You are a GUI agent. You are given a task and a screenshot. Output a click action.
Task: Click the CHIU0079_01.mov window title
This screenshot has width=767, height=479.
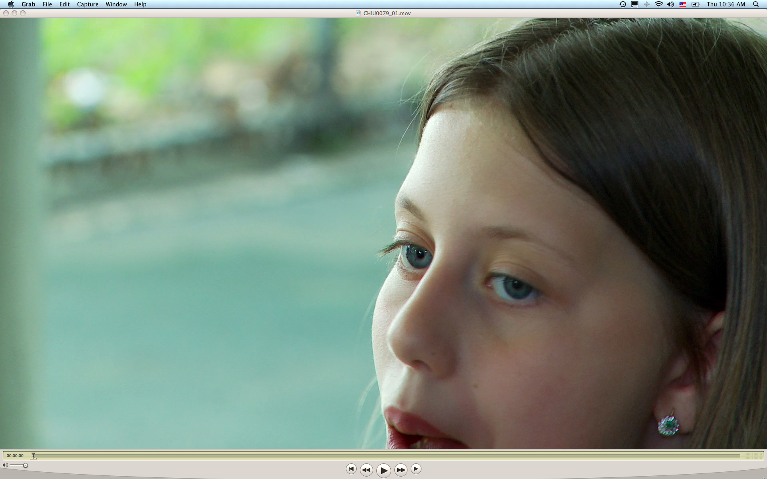coord(387,13)
